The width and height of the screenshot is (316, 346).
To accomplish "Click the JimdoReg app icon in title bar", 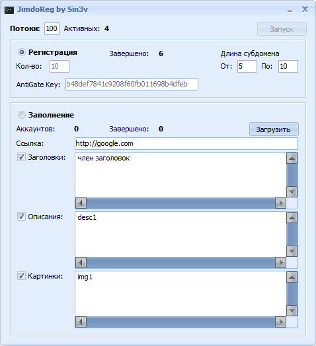I will coord(9,10).
